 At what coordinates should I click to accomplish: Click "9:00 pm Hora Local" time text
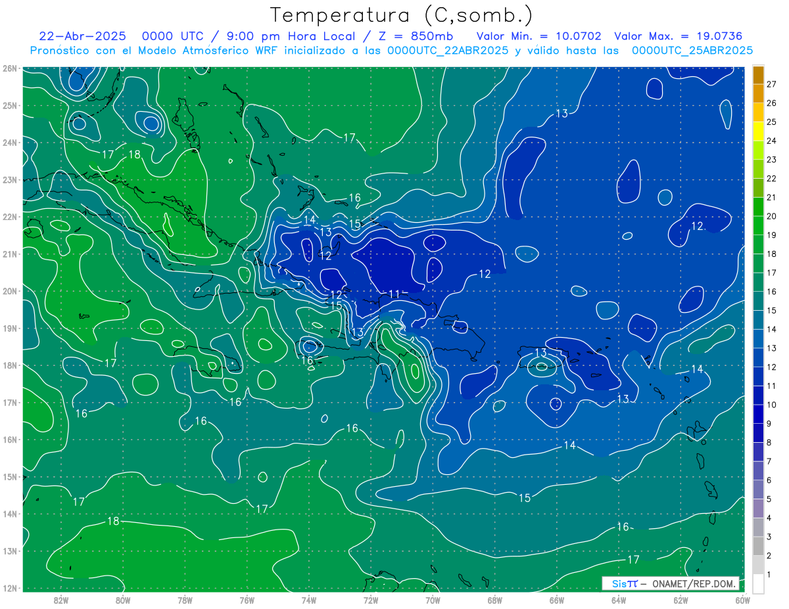pyautogui.click(x=289, y=36)
